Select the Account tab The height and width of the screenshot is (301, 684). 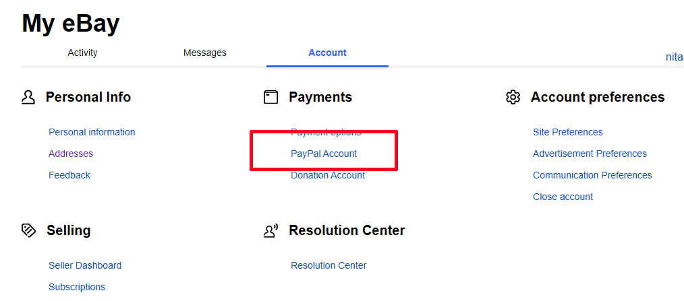point(328,53)
